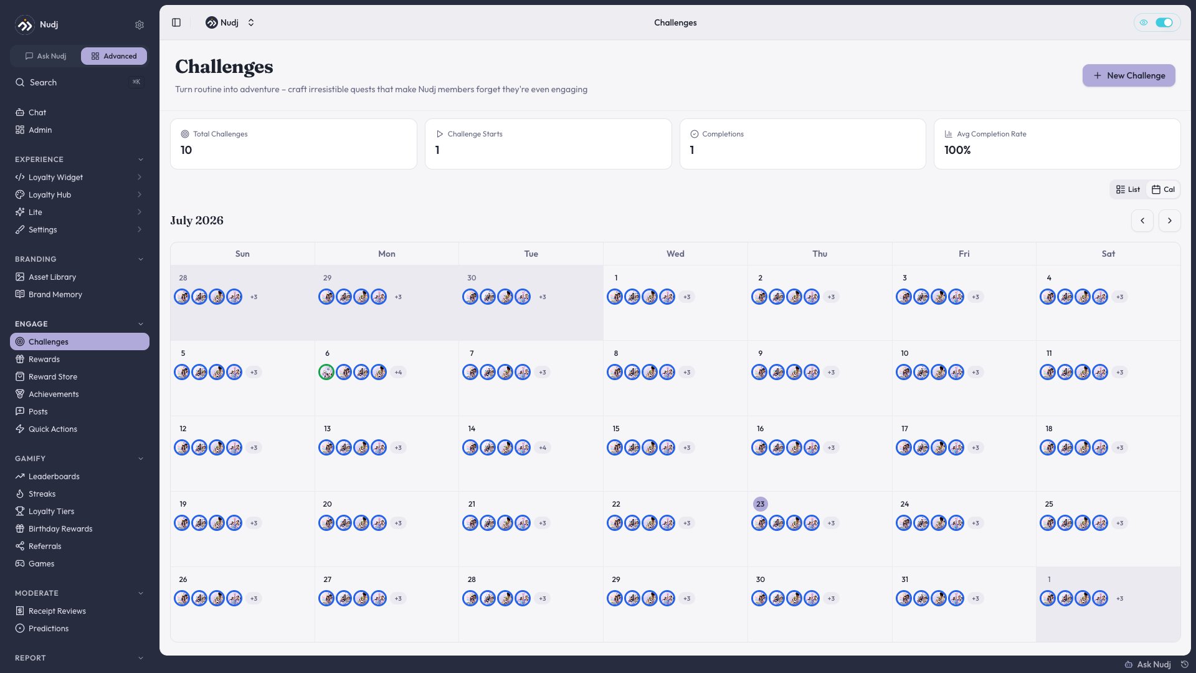
Task: Click the +4 overflow on July 14
Action: pyautogui.click(x=543, y=448)
